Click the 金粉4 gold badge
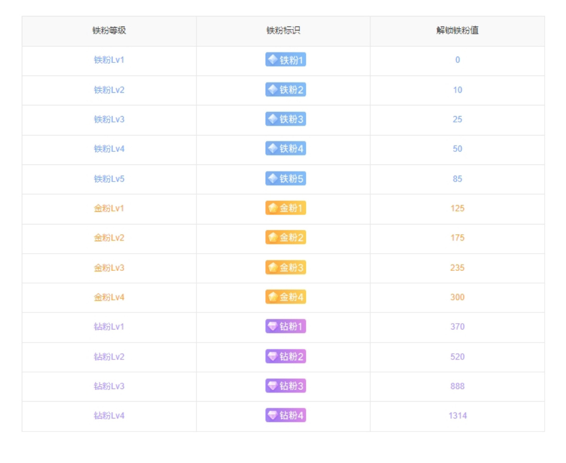 tap(285, 297)
